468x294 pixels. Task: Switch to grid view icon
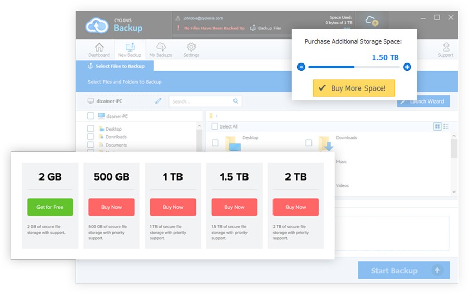437,126
